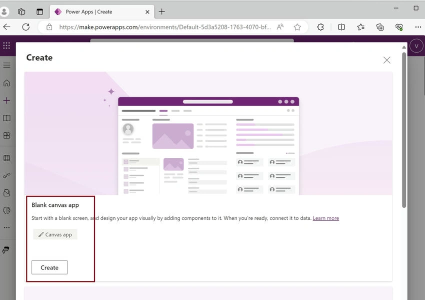Click the address bar URL field
425x300 pixels.
point(165,27)
